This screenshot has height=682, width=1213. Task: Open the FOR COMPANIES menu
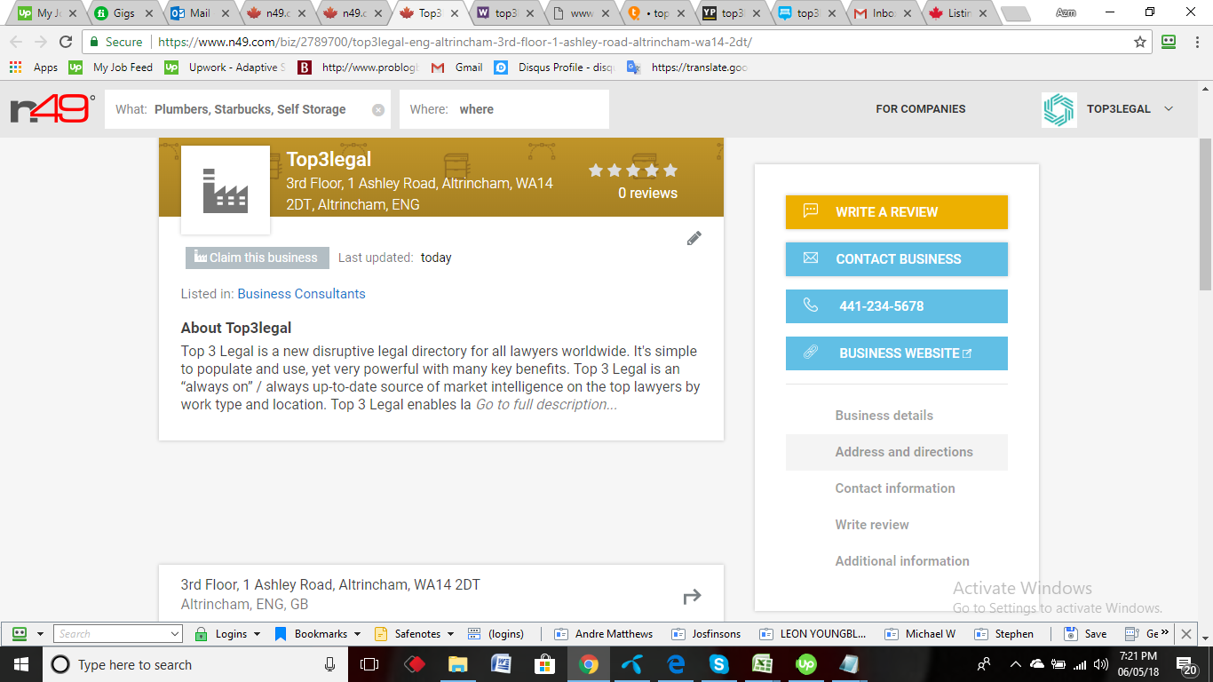pyautogui.click(x=920, y=108)
